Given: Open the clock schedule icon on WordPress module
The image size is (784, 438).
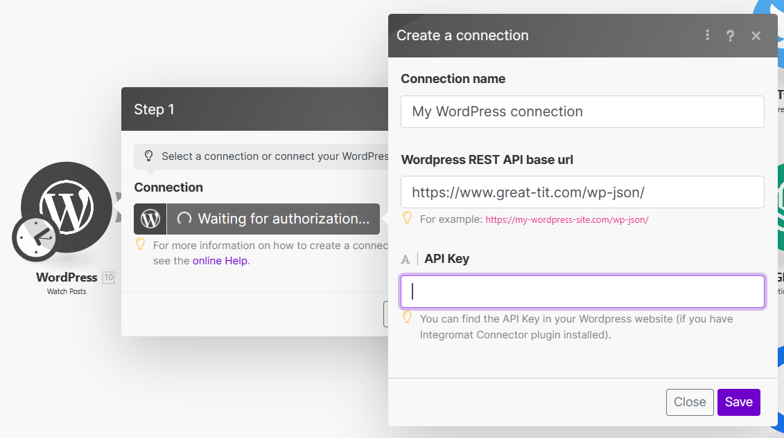Looking at the screenshot, I should [x=35, y=238].
